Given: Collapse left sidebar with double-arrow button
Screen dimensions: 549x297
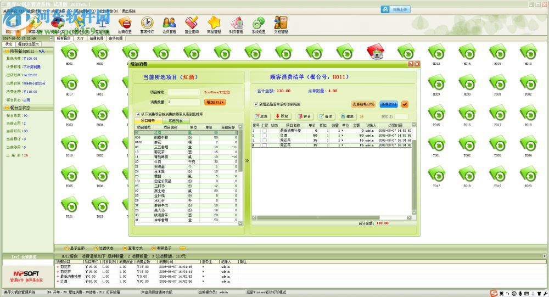Looking at the screenshot, I should click(x=52, y=38).
